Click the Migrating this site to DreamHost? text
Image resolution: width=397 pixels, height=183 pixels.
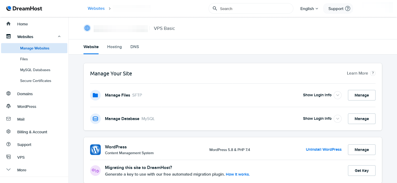pyautogui.click(x=139, y=167)
